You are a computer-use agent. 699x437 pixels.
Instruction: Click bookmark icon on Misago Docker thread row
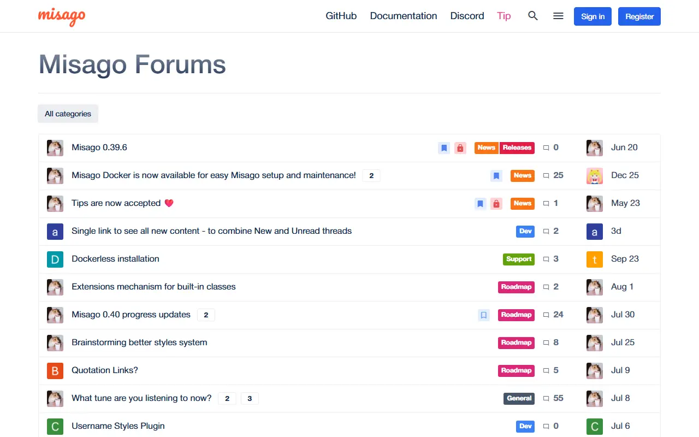click(496, 175)
